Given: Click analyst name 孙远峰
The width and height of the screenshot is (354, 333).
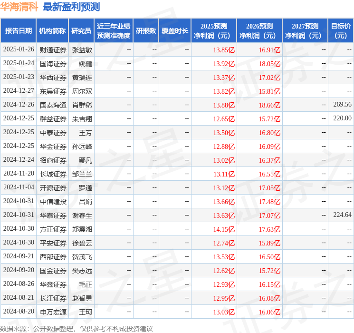Looking at the screenshot, I should (82, 147).
